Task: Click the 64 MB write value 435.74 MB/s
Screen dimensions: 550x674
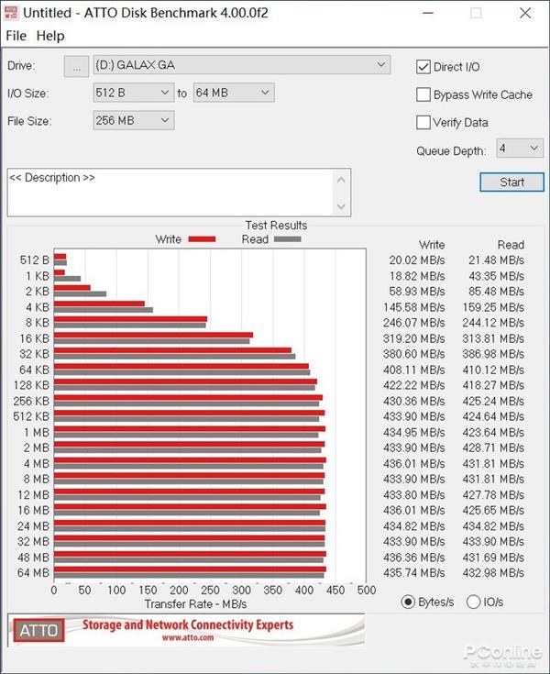Action: coord(414,572)
